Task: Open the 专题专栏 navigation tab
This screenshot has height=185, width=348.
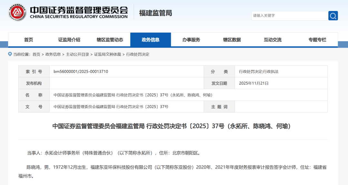Action: pyautogui.click(x=317, y=40)
